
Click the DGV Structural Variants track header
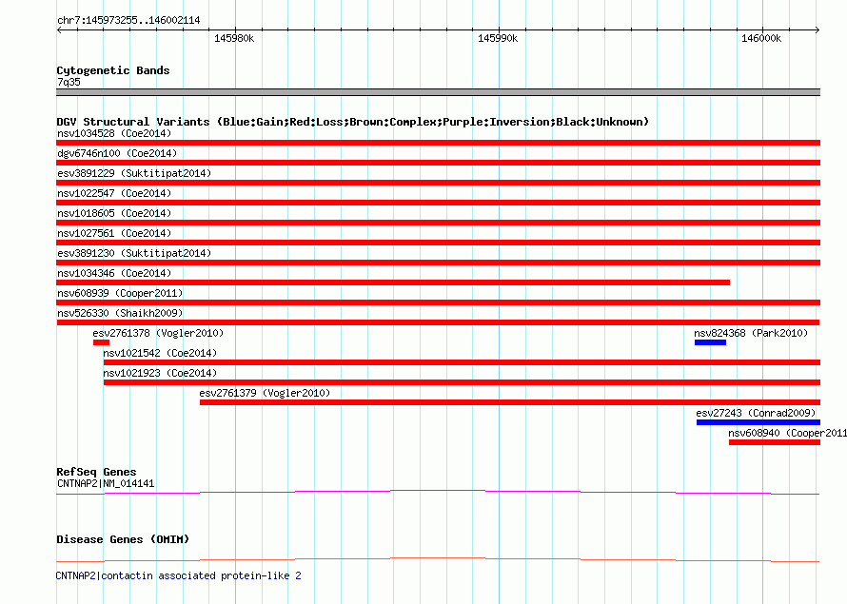click(352, 122)
